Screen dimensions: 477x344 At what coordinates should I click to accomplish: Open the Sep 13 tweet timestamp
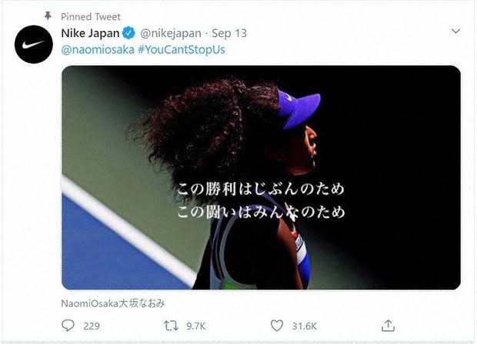point(229,33)
